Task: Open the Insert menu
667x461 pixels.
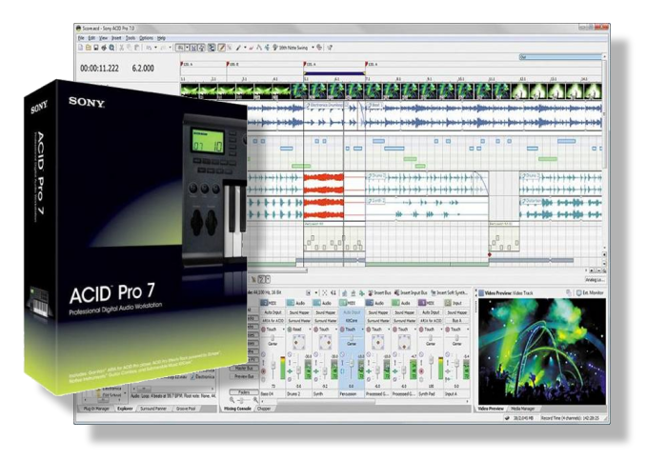Action: click(x=115, y=37)
